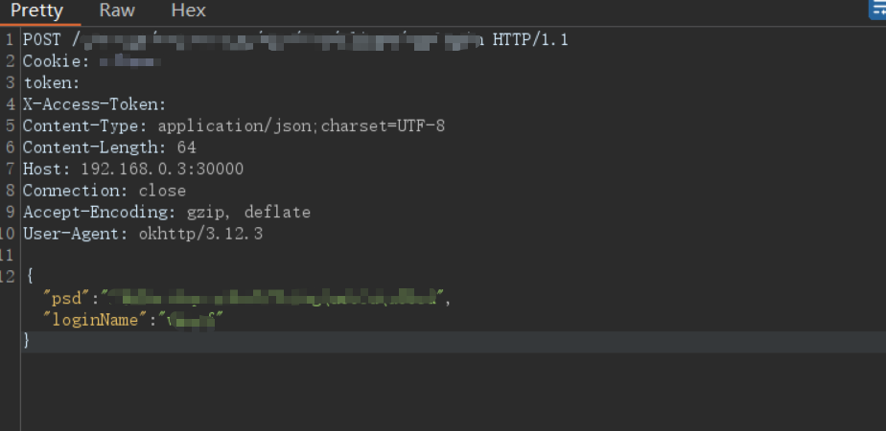Viewport: 886px width, 431px height.
Task: Click the Connection: close header
Action: click(105, 190)
